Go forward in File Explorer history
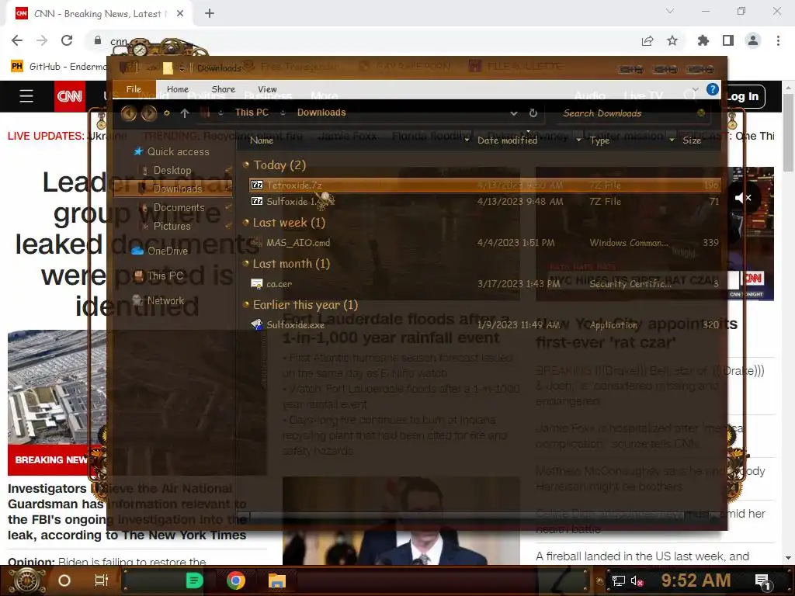The image size is (795, 596). coord(149,113)
